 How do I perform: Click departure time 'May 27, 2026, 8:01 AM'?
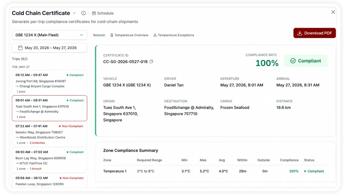click(242, 85)
